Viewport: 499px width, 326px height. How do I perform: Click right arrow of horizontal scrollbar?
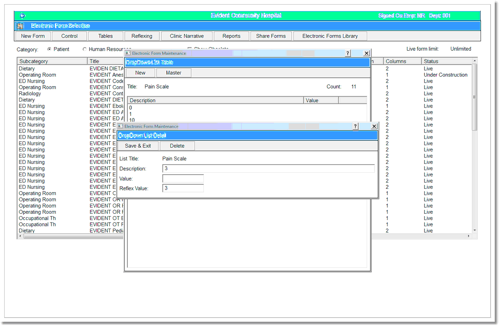(x=469, y=236)
